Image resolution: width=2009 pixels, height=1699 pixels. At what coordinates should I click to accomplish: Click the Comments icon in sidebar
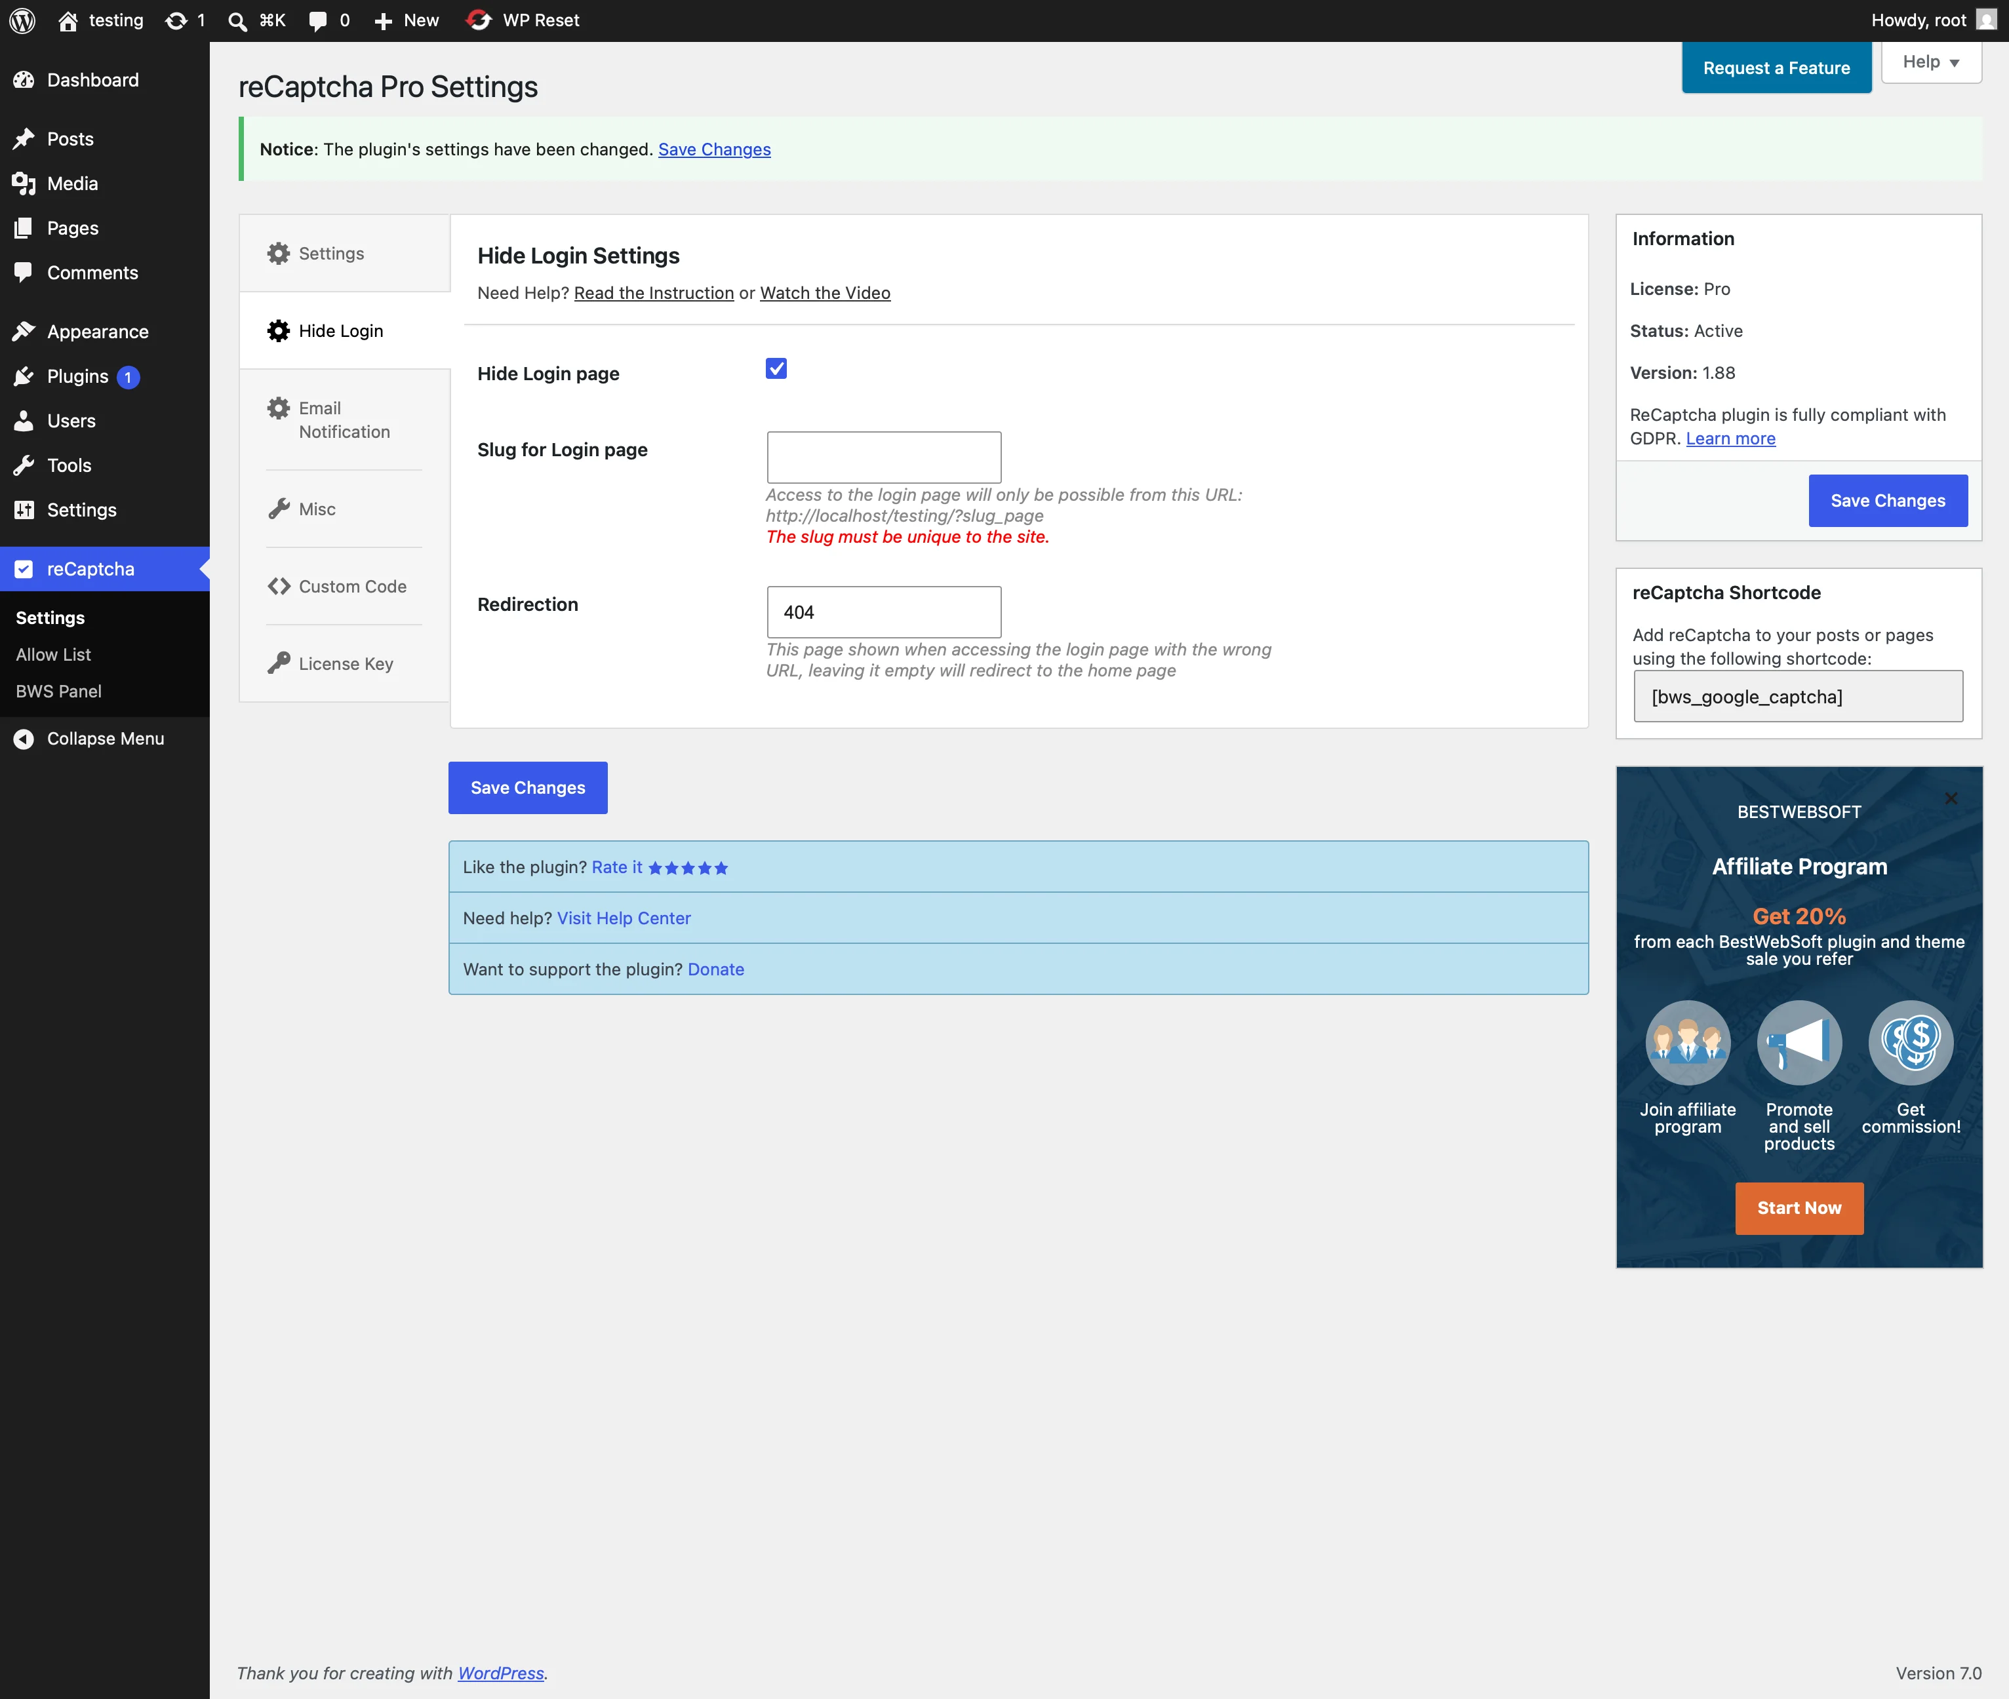[x=24, y=273]
